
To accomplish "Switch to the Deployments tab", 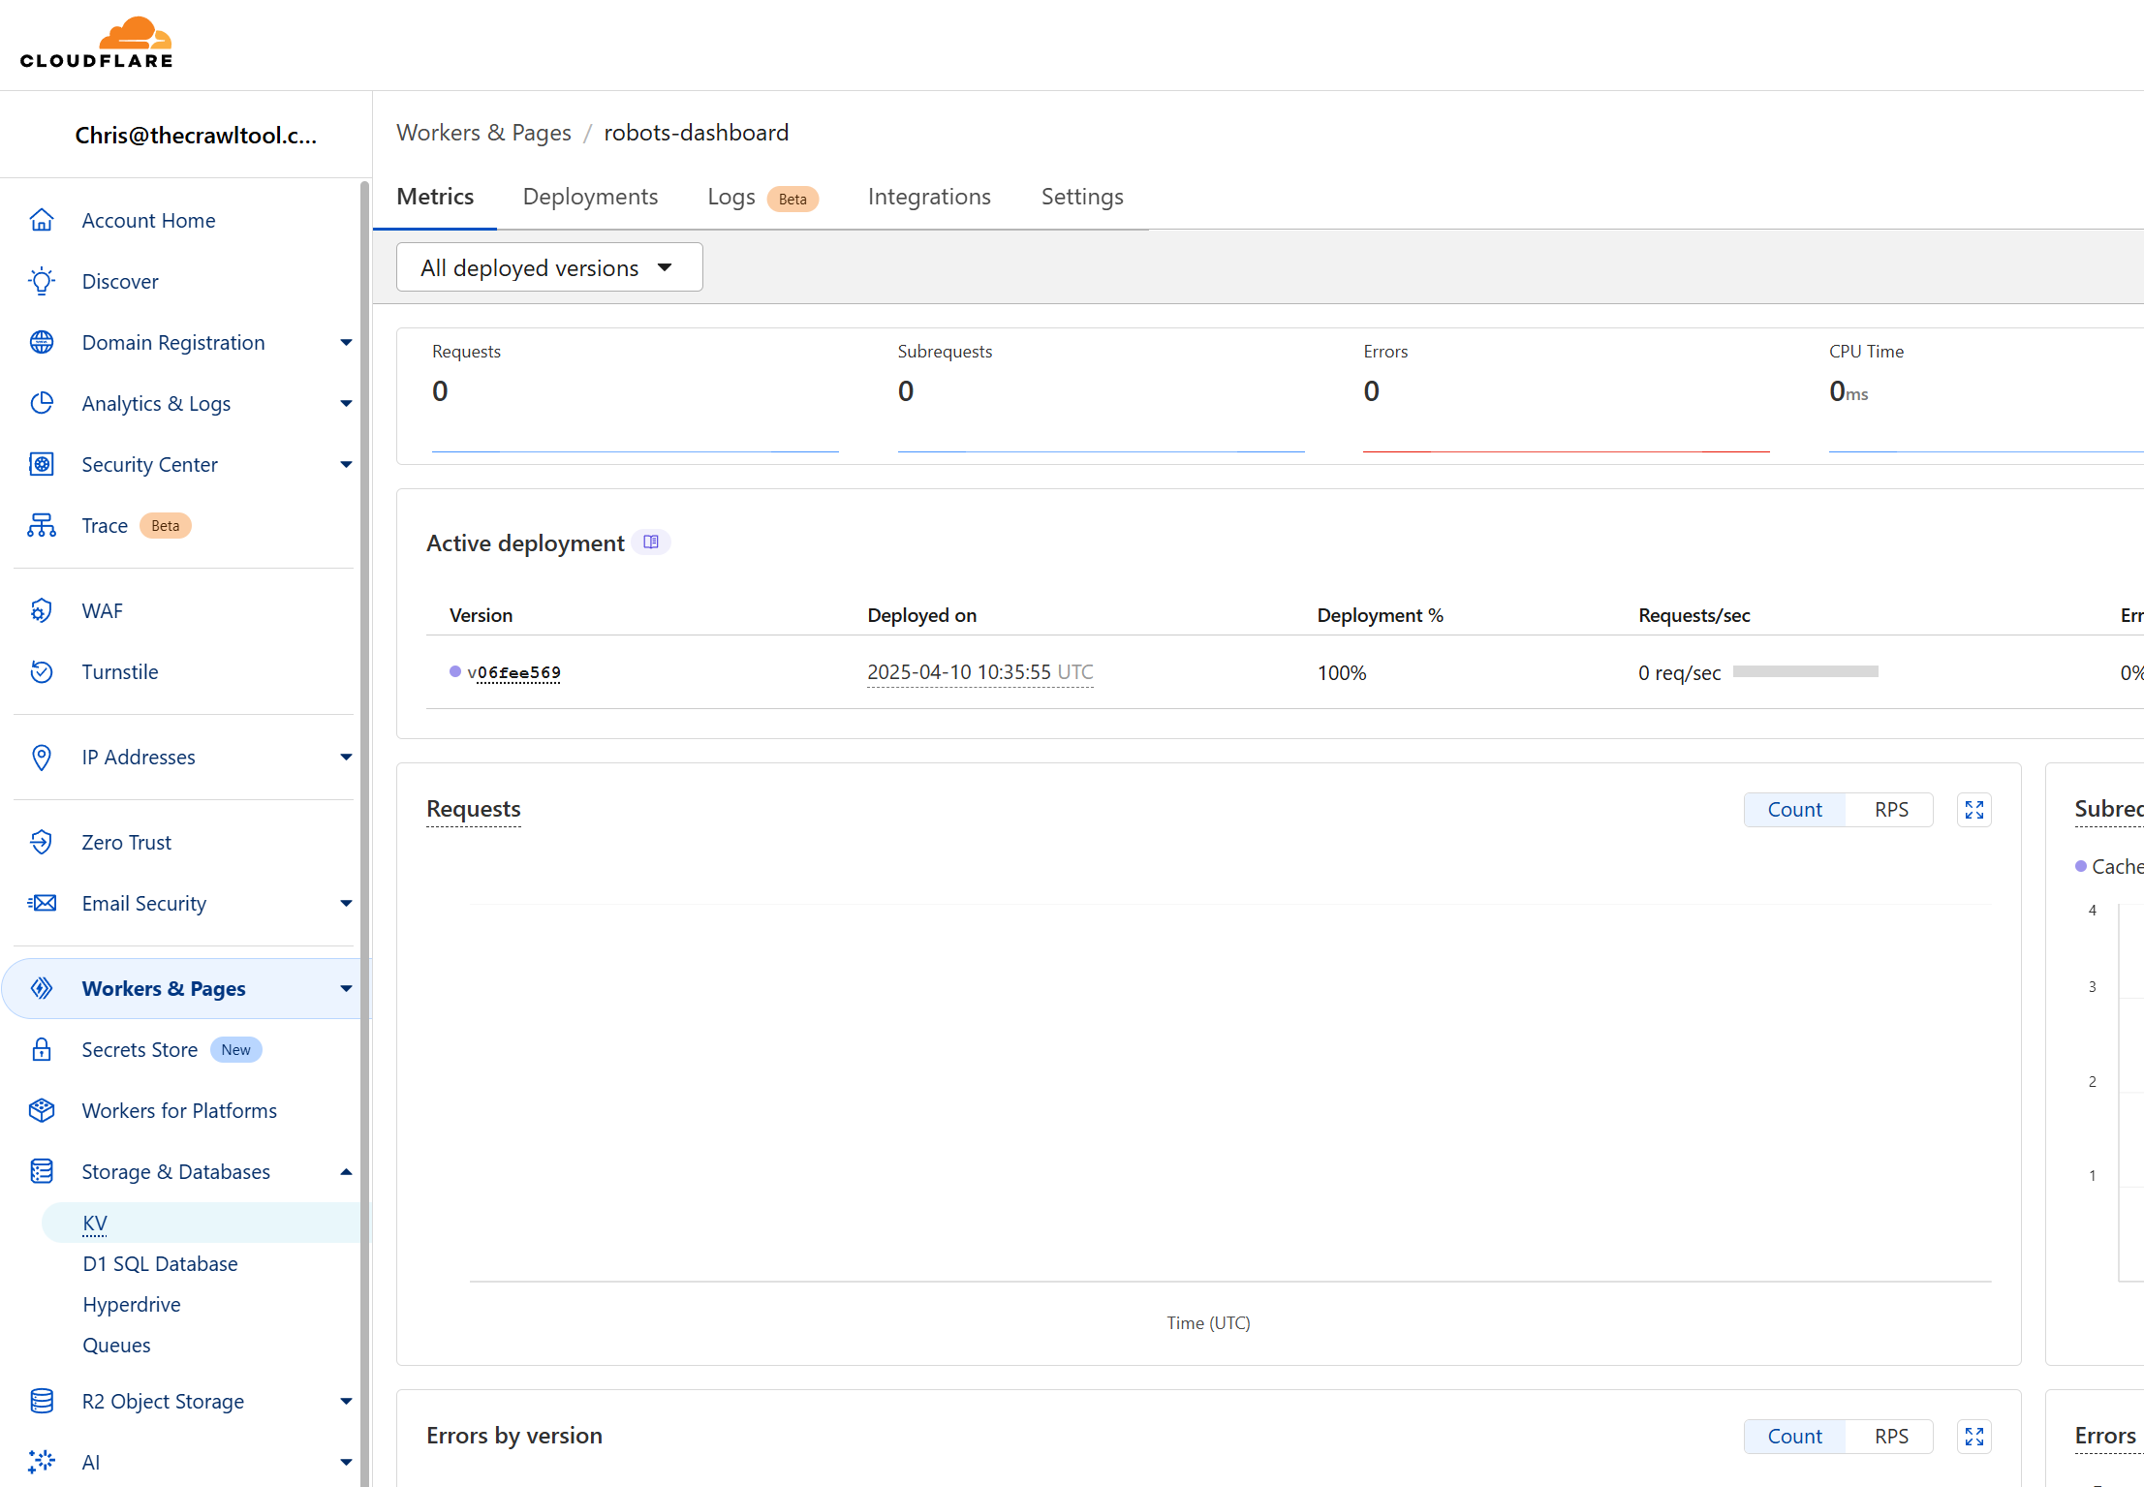I will coord(590,197).
